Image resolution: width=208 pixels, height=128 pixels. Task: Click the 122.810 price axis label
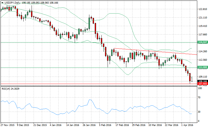(x=203, y=9)
